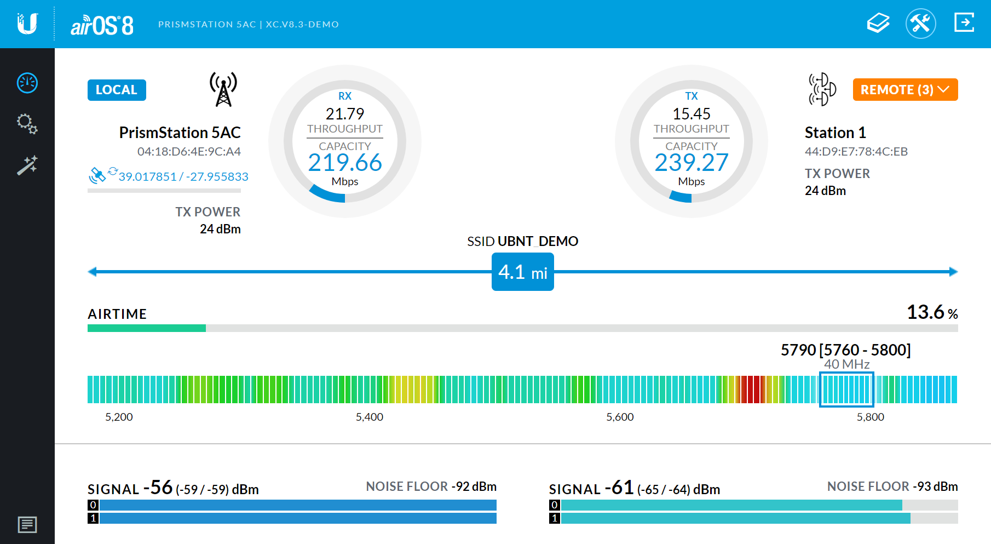
Task: Click the 5,800 spectrum axis label
Action: pyautogui.click(x=871, y=417)
